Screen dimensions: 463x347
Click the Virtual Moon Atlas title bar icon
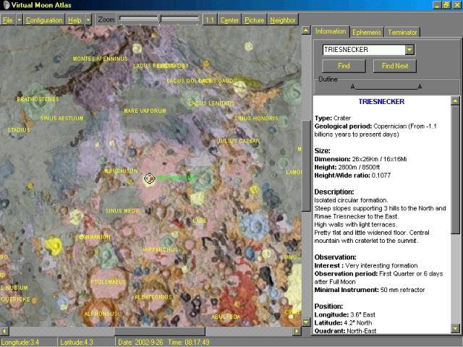tap(6, 5)
